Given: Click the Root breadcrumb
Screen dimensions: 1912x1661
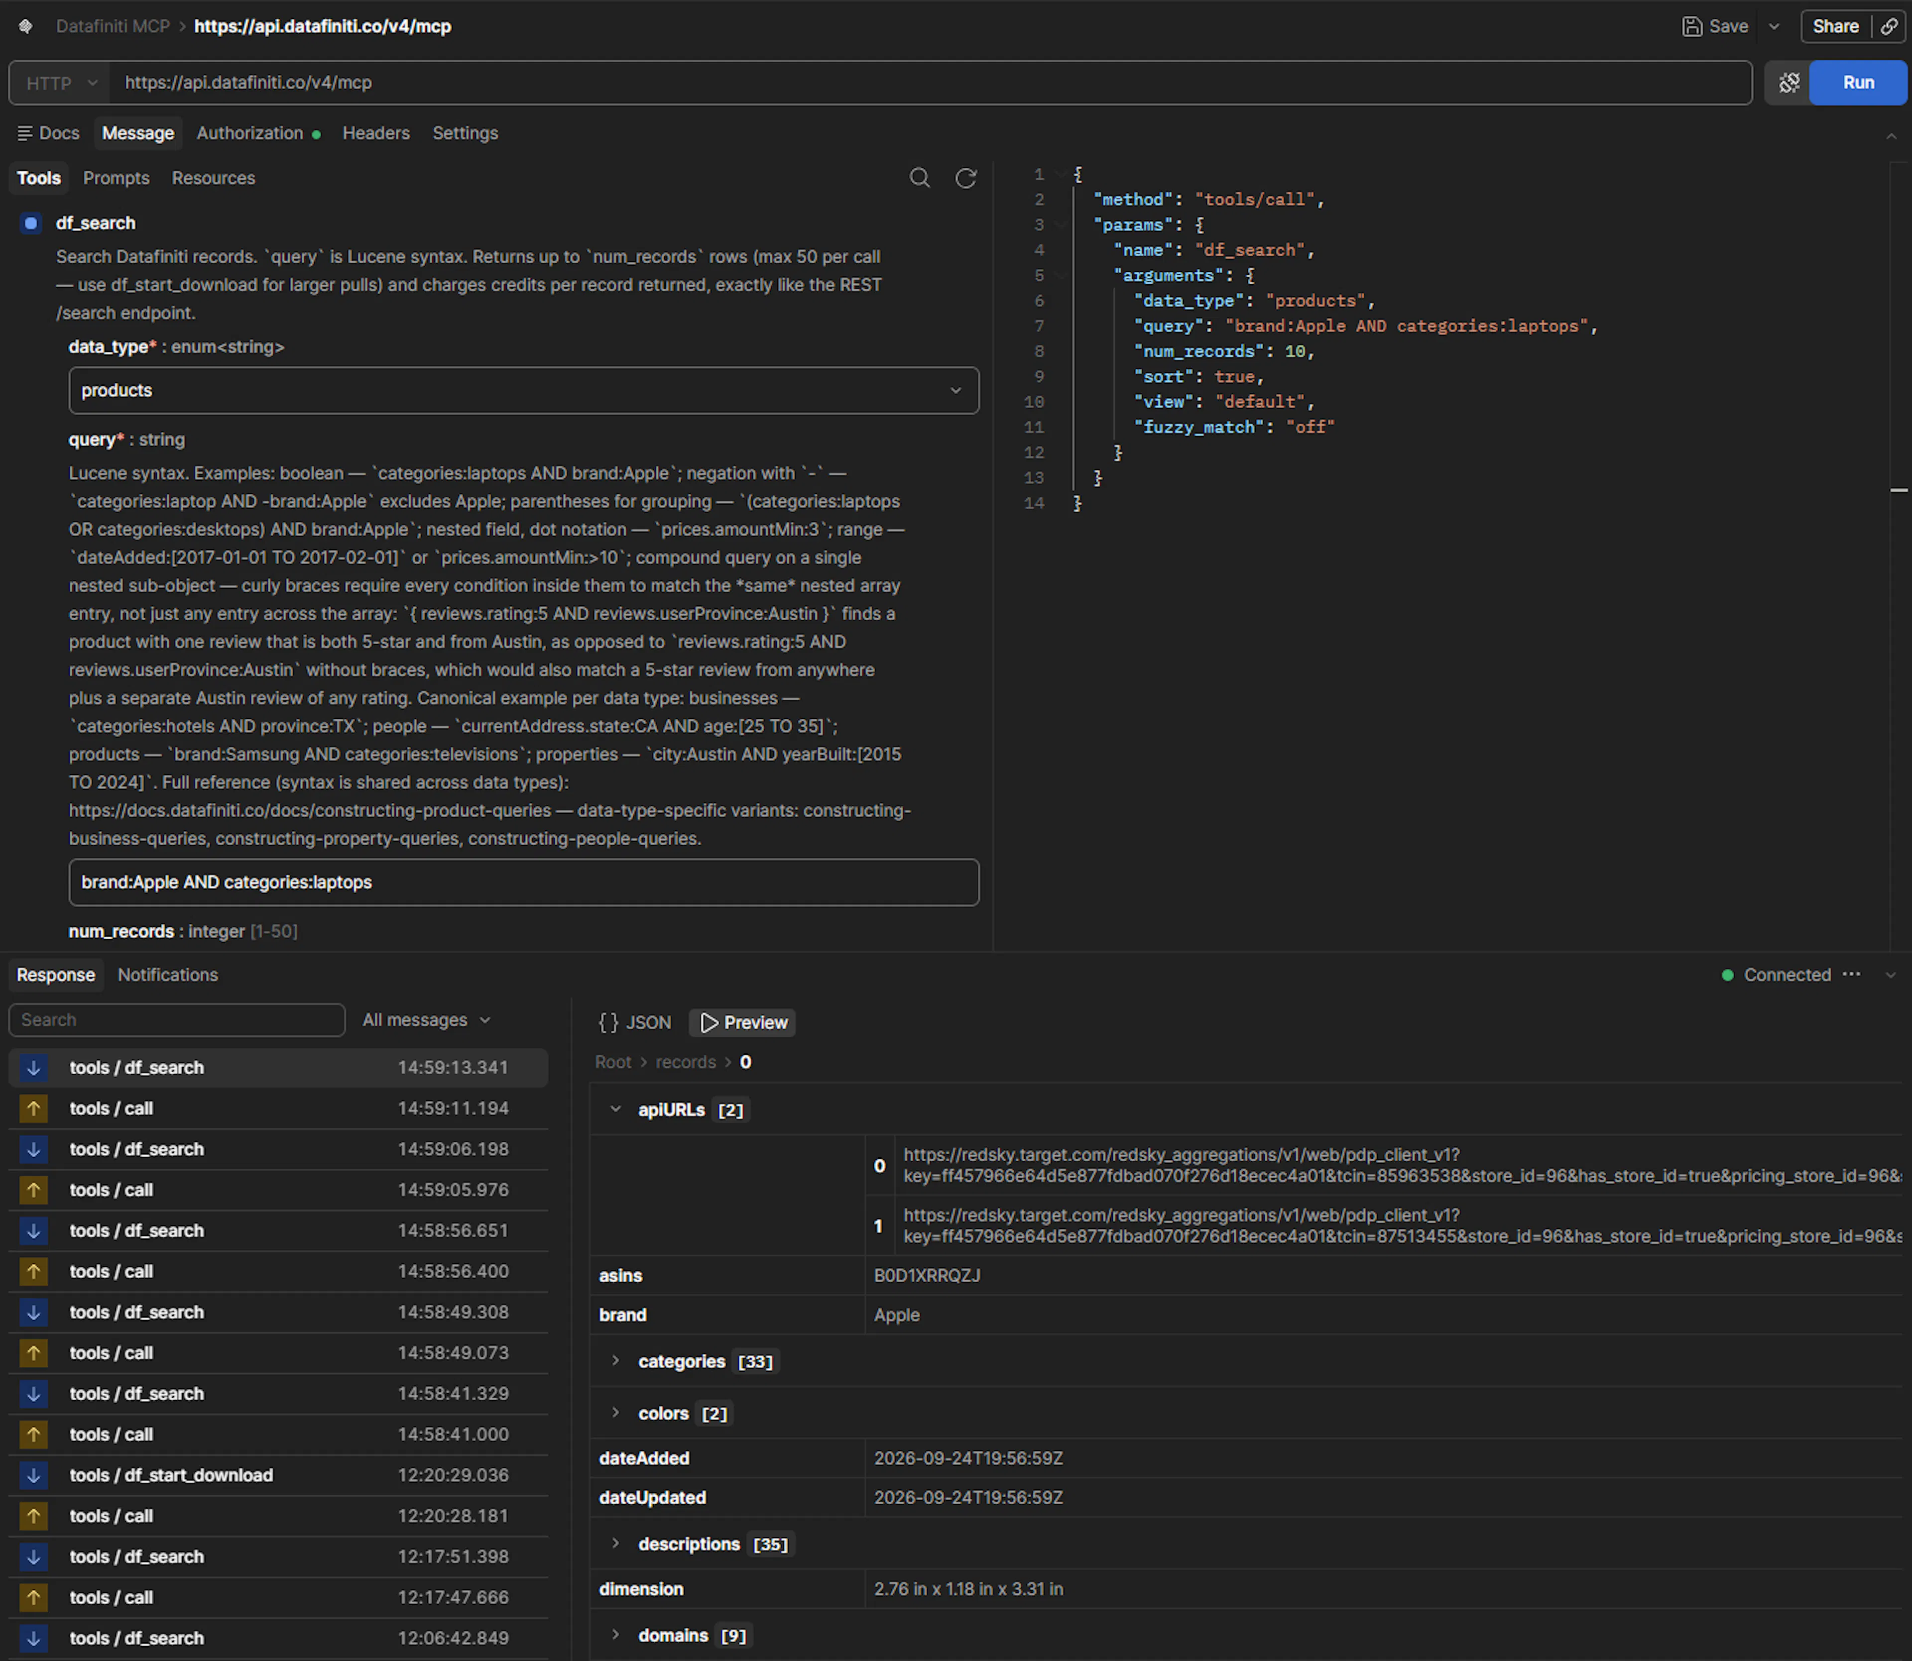Looking at the screenshot, I should 613,1062.
